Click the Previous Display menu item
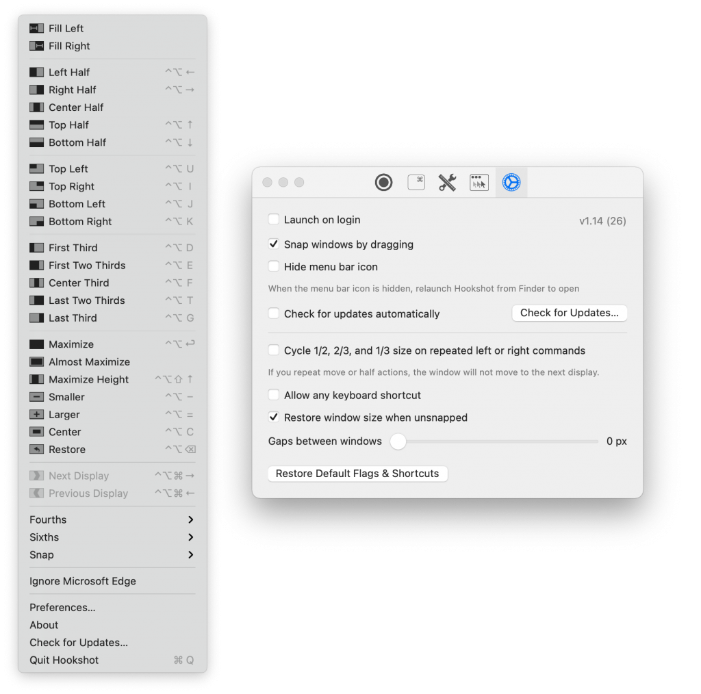 (x=112, y=493)
